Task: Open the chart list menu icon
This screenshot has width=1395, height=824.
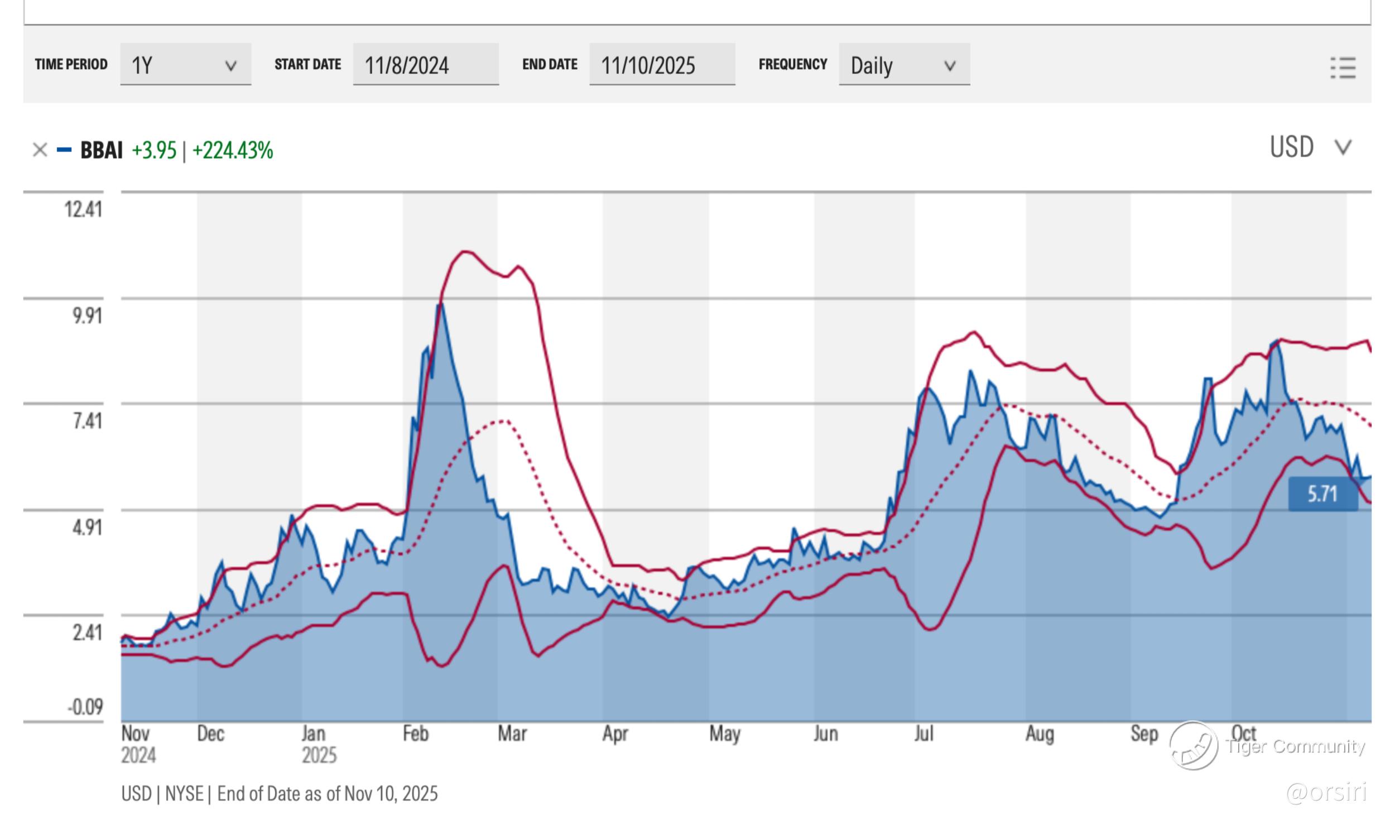Action: click(1343, 68)
